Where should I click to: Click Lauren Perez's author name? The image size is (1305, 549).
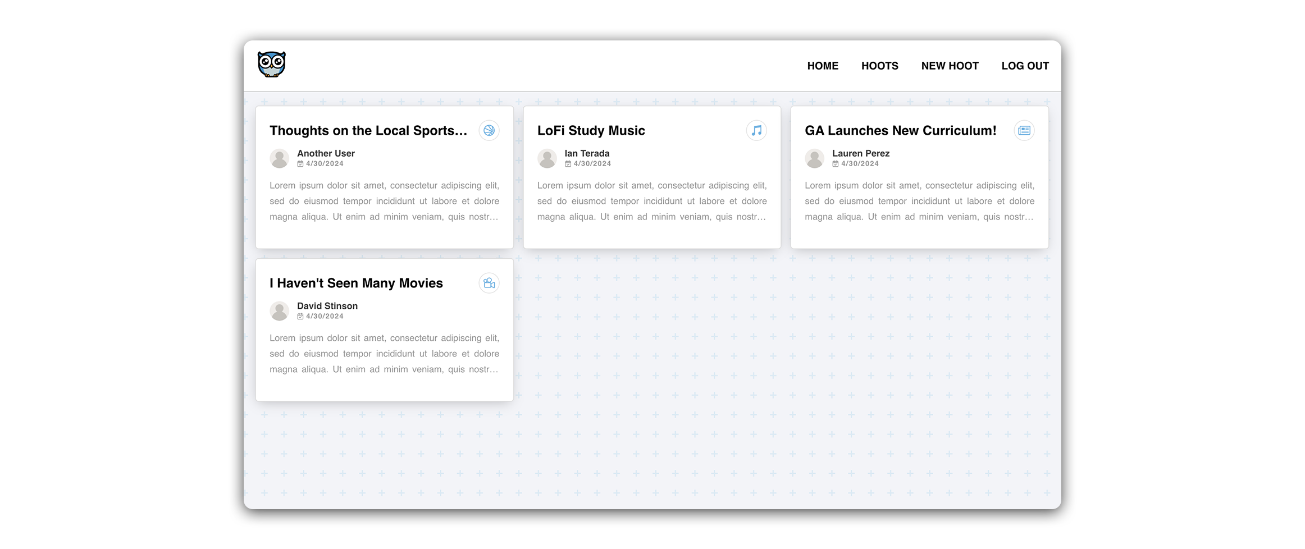pos(861,153)
